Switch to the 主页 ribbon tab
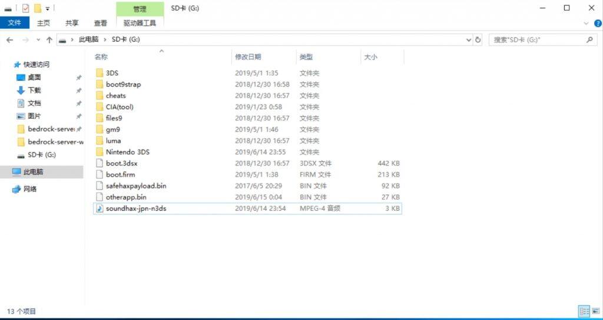Viewport: 603px width, 320px height. point(44,23)
